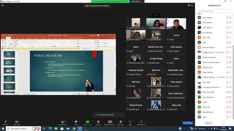The image size is (234, 131).
Task: Open the Mail app from the taskbar
Action: 68,128
